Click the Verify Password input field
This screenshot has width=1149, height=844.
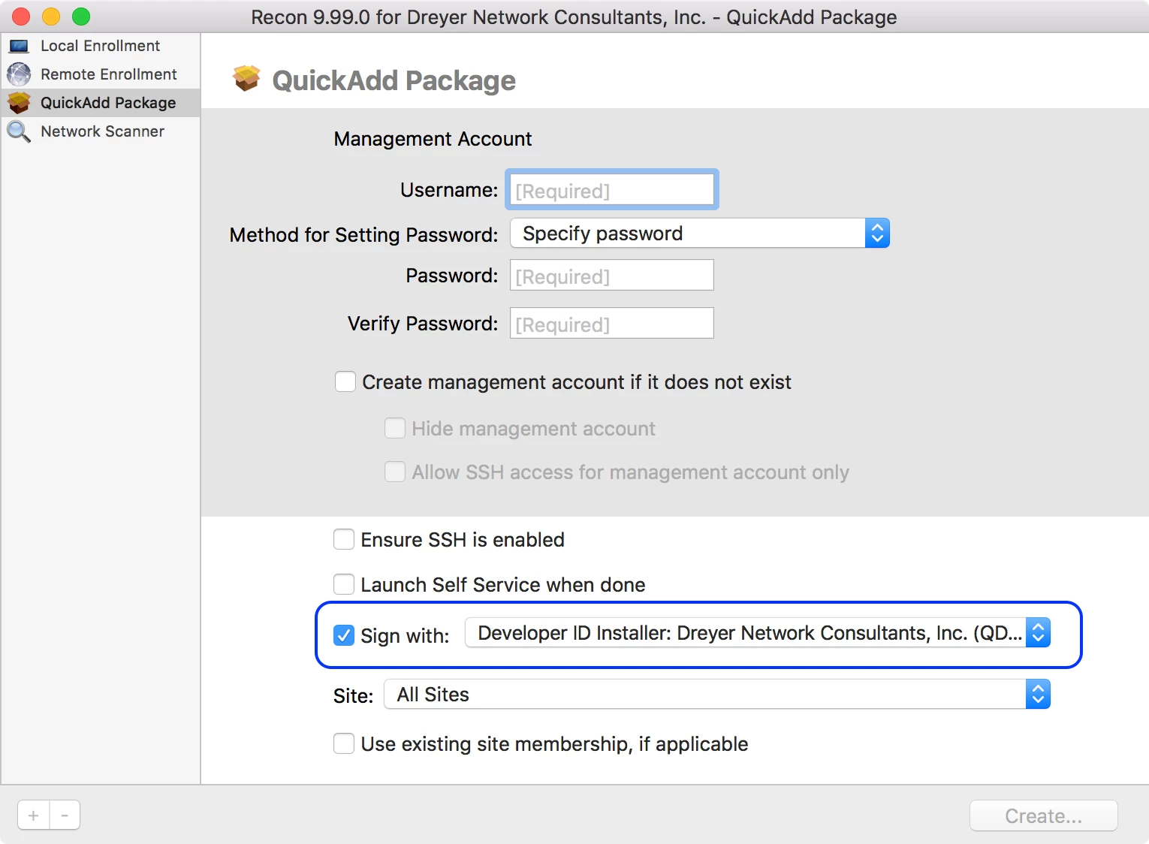tap(612, 324)
